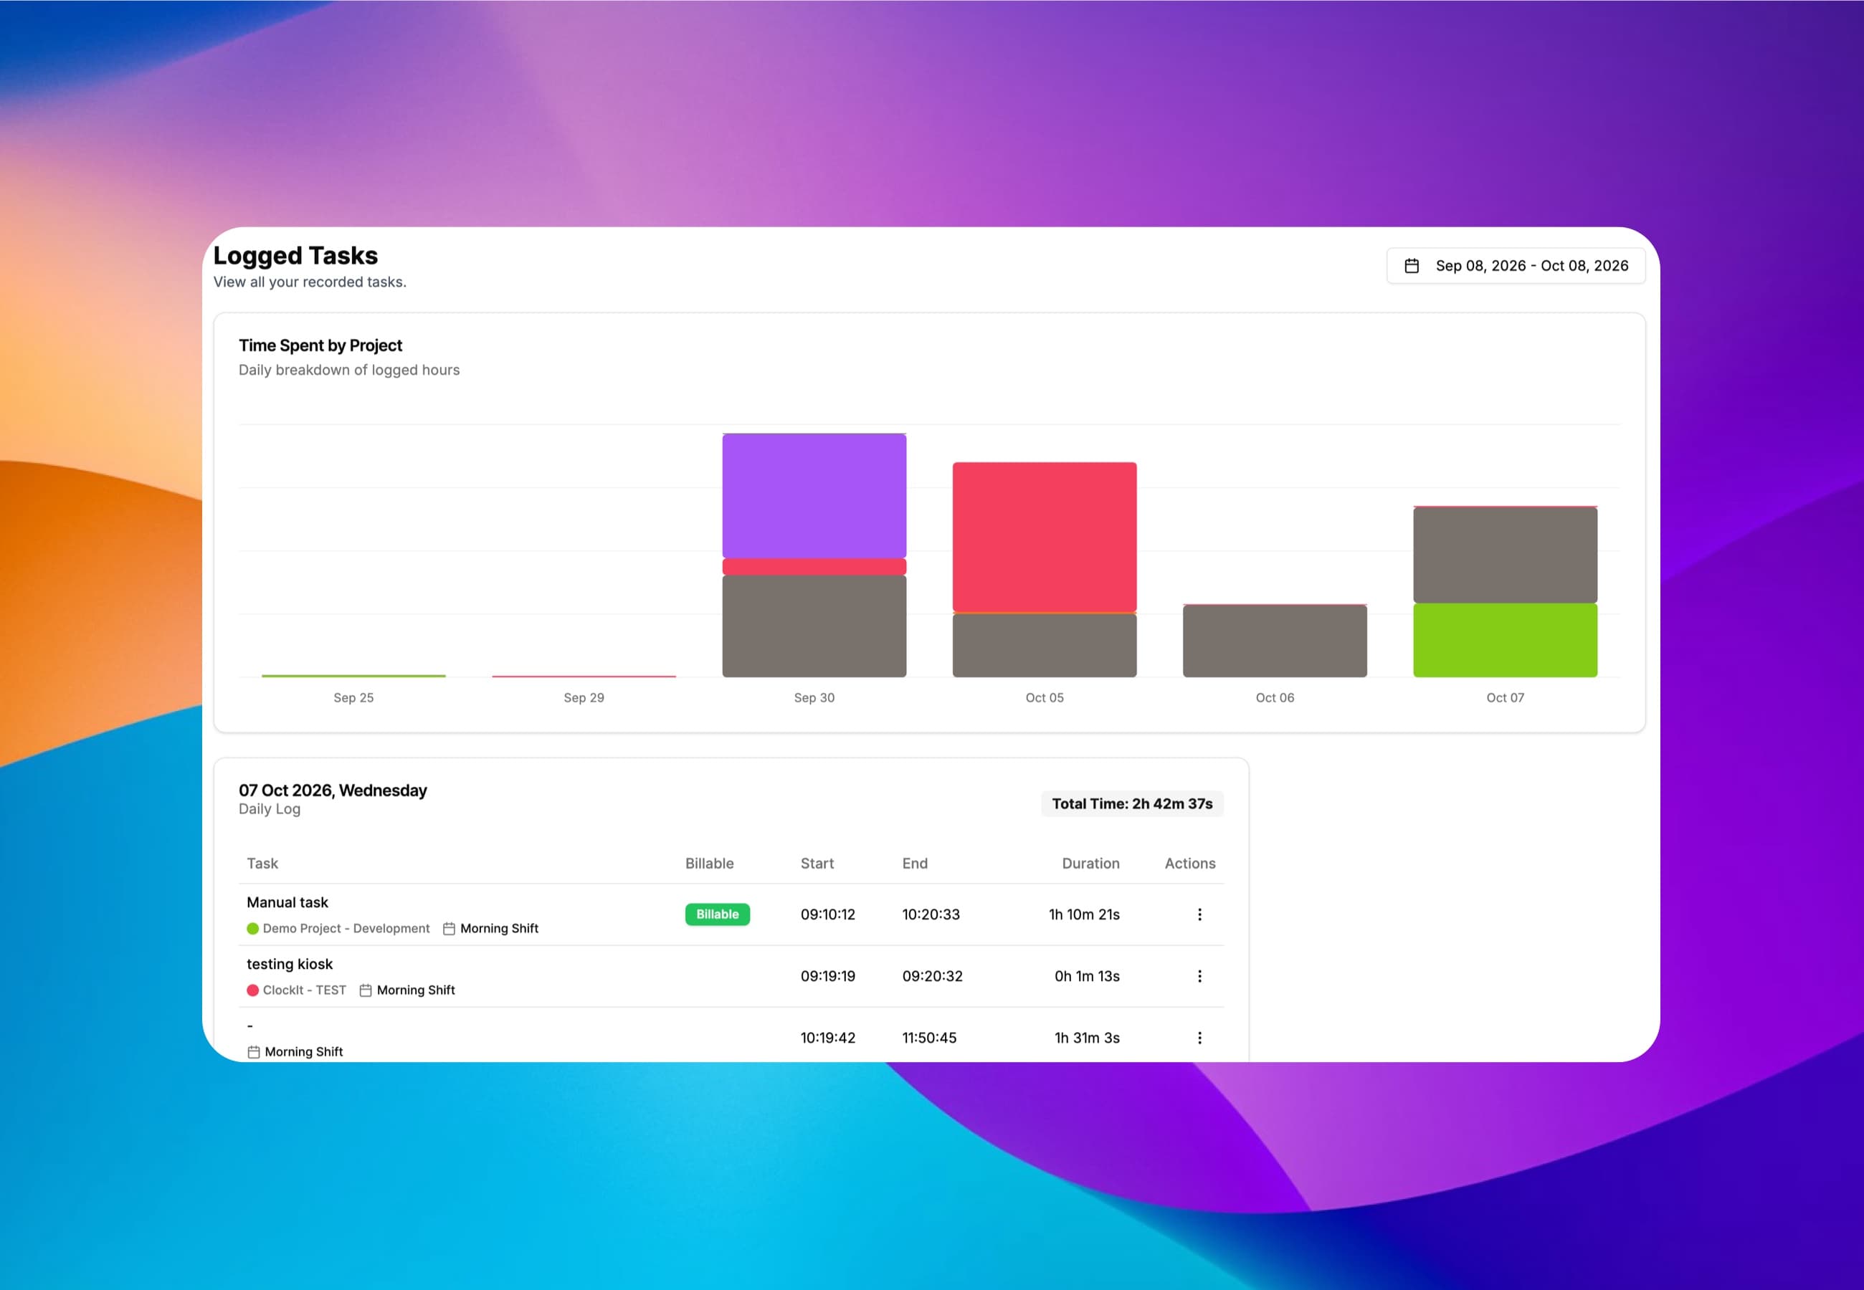Click the Sep 25 axis label
The image size is (1864, 1290).
[x=353, y=697]
